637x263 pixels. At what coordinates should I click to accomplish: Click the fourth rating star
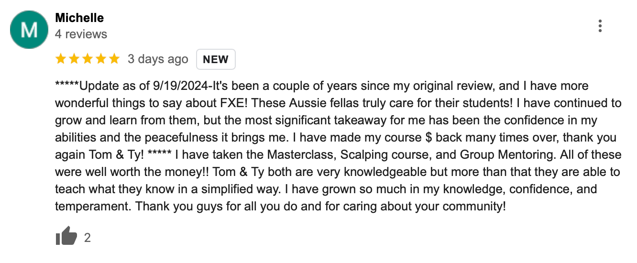coord(101,59)
